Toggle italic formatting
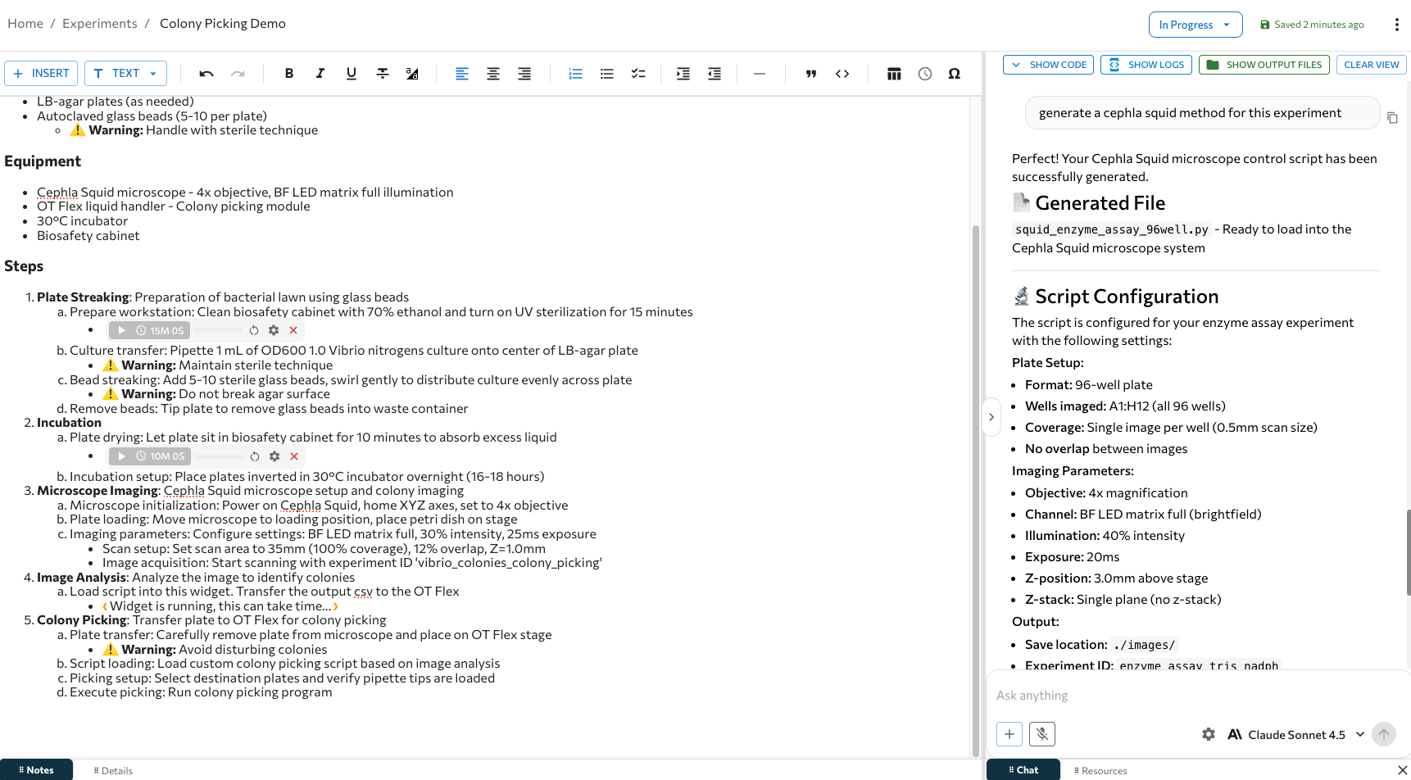The width and height of the screenshot is (1411, 780). pyautogui.click(x=320, y=74)
